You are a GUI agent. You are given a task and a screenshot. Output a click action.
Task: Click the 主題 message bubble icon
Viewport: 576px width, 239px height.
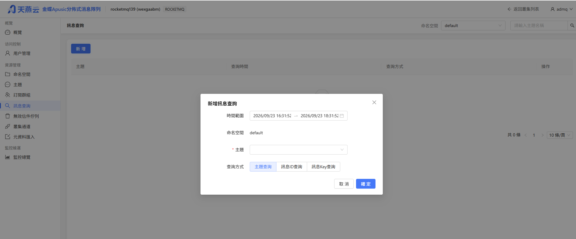[8, 84]
